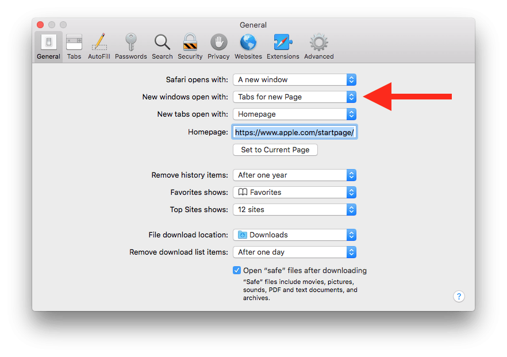Image resolution: width=507 pixels, height=357 pixels.
Task: Open the File download location dropdown
Action: 294,235
